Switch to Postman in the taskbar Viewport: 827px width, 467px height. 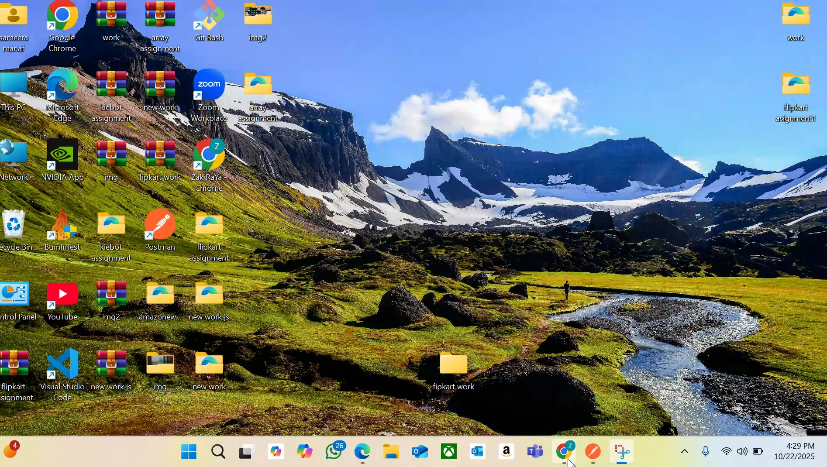click(593, 451)
